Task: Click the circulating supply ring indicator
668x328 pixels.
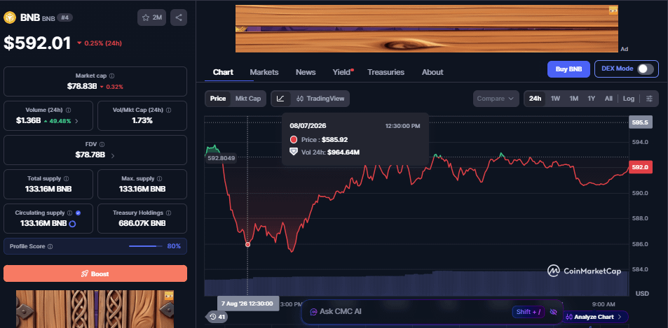Action: pos(72,224)
